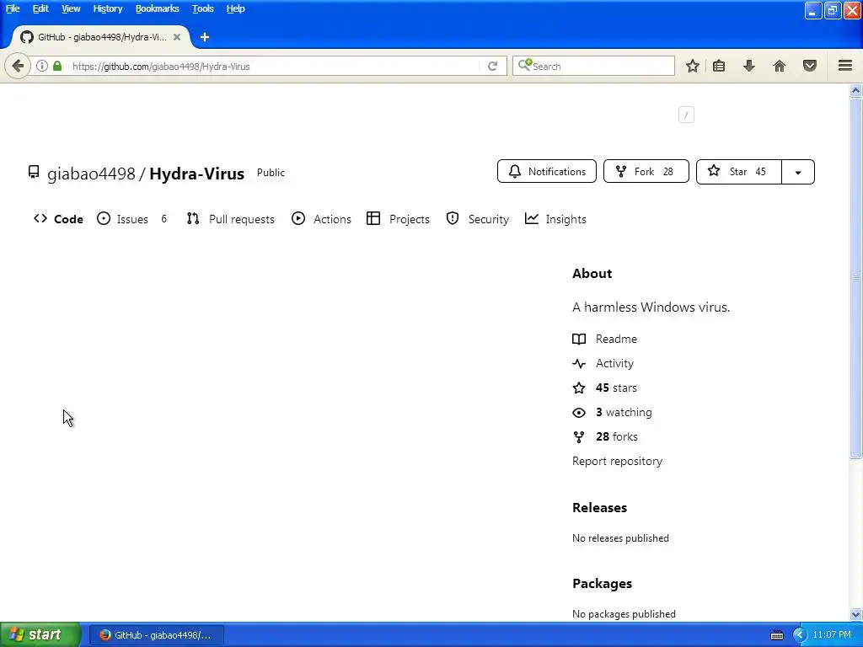
Task: Open the Security tab
Action: click(x=478, y=219)
